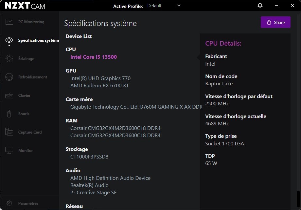Select the Clavier keyboard icon

click(x=9, y=95)
